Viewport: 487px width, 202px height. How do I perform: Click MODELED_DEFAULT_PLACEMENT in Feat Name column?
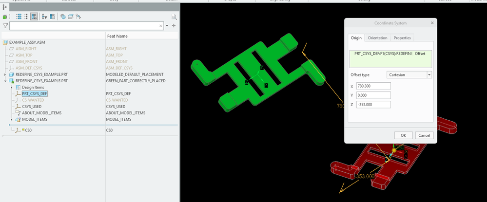pyautogui.click(x=135, y=74)
